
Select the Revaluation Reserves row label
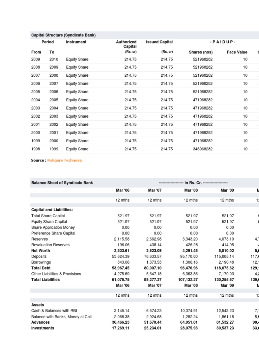click(x=50, y=245)
